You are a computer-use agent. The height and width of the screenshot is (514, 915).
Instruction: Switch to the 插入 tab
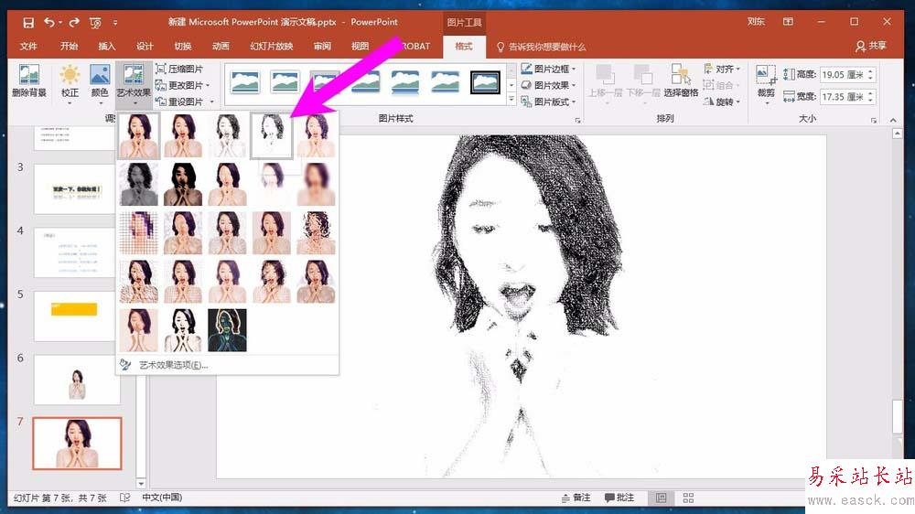pos(106,46)
